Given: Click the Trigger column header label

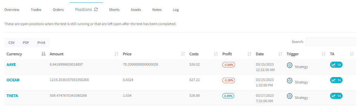Looking at the screenshot, I should click(x=293, y=54).
